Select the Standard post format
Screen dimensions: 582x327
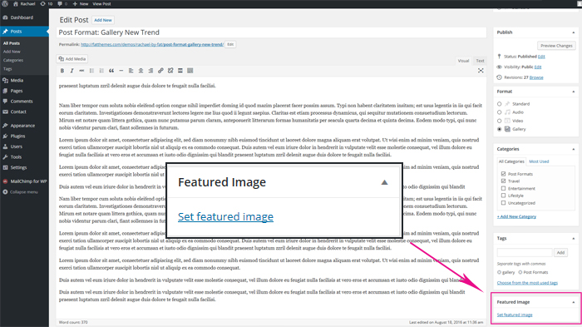pos(499,104)
